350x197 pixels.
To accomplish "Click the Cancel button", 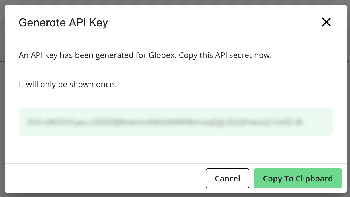I will [227, 178].
